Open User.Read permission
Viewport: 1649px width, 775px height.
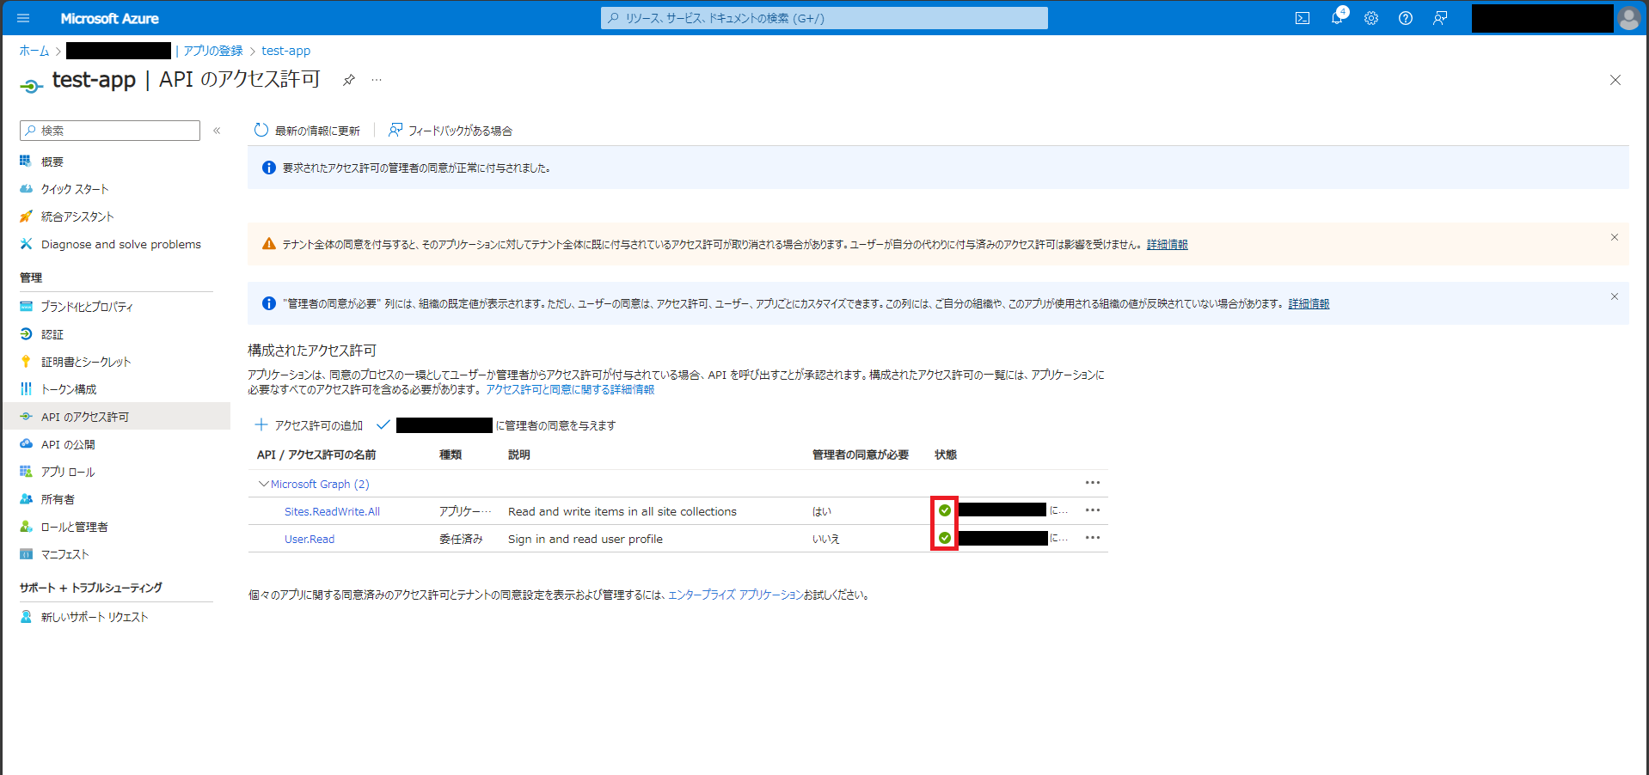[x=310, y=539]
